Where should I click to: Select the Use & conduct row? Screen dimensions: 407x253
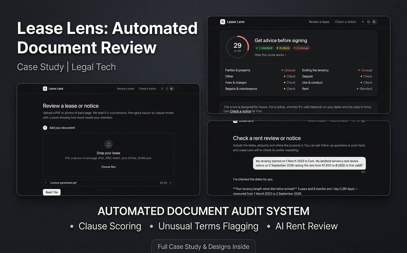click(x=337, y=83)
